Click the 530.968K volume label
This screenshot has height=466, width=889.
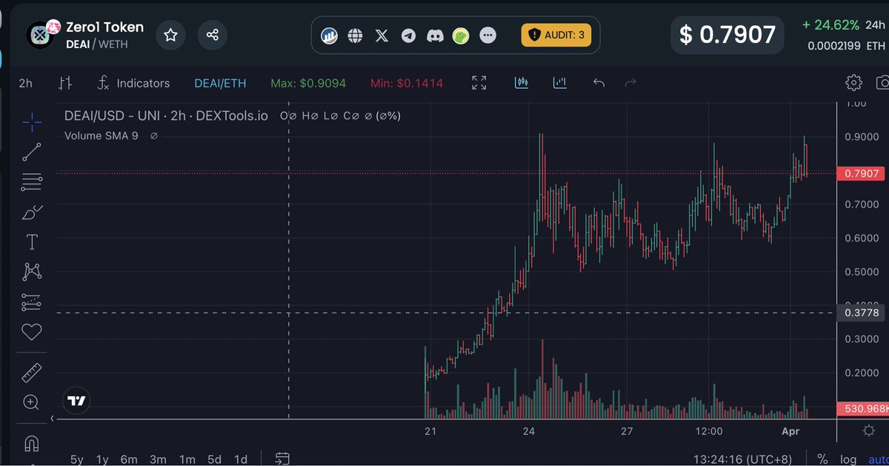[862, 408]
